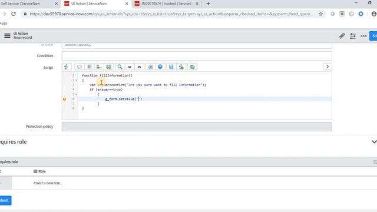Collapse code fold arrow on line 5
Viewport: 377px width, 212px height.
(x=76, y=94)
